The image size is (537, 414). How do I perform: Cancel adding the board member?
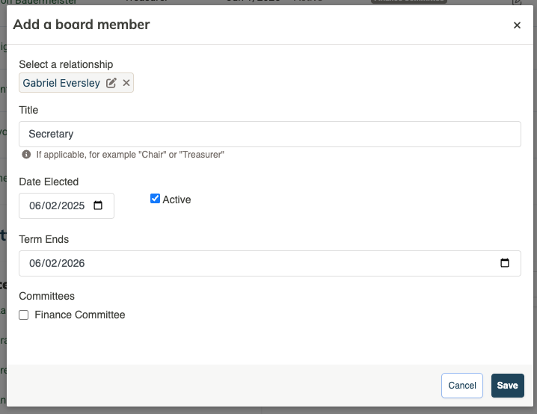click(x=462, y=386)
